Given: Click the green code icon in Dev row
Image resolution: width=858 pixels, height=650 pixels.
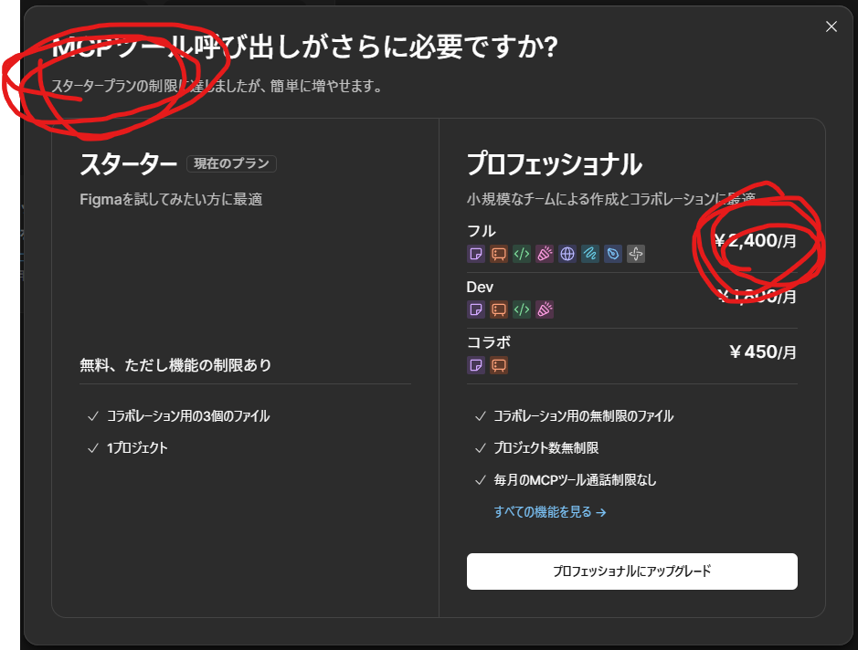Looking at the screenshot, I should pyautogui.click(x=522, y=309).
